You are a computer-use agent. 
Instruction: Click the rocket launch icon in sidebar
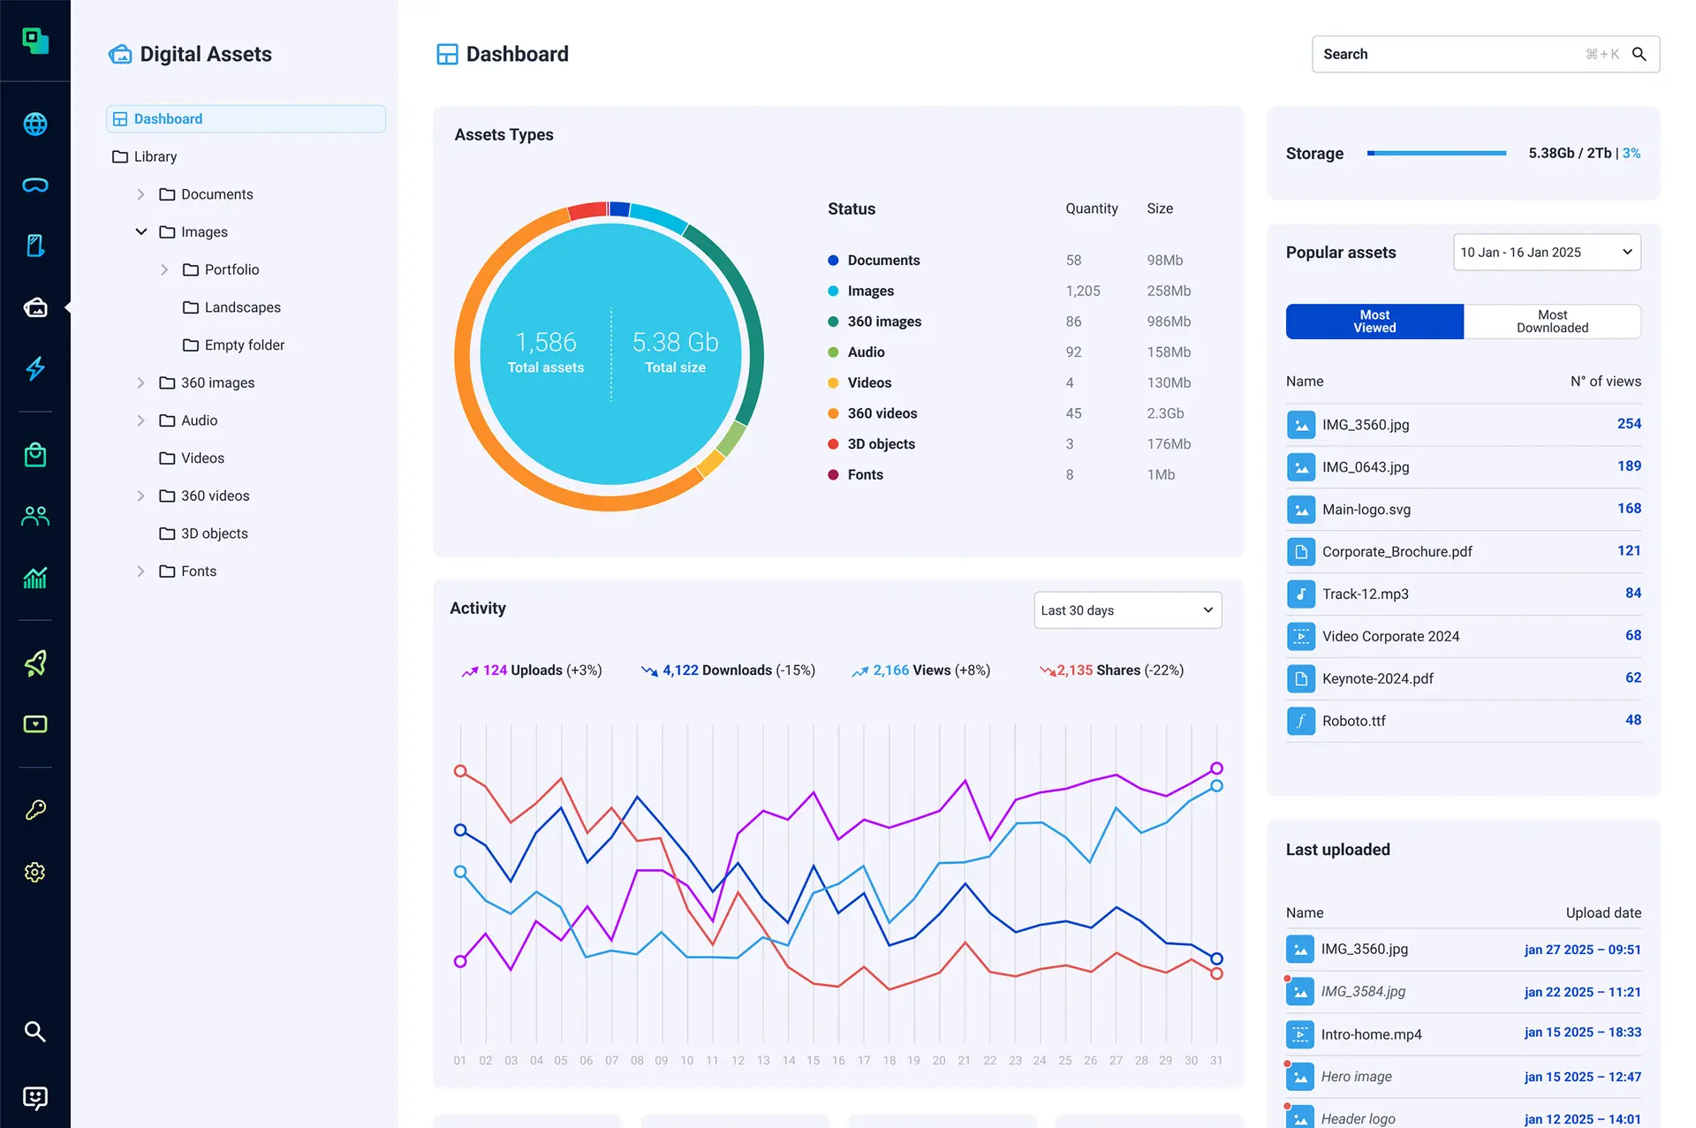35,663
